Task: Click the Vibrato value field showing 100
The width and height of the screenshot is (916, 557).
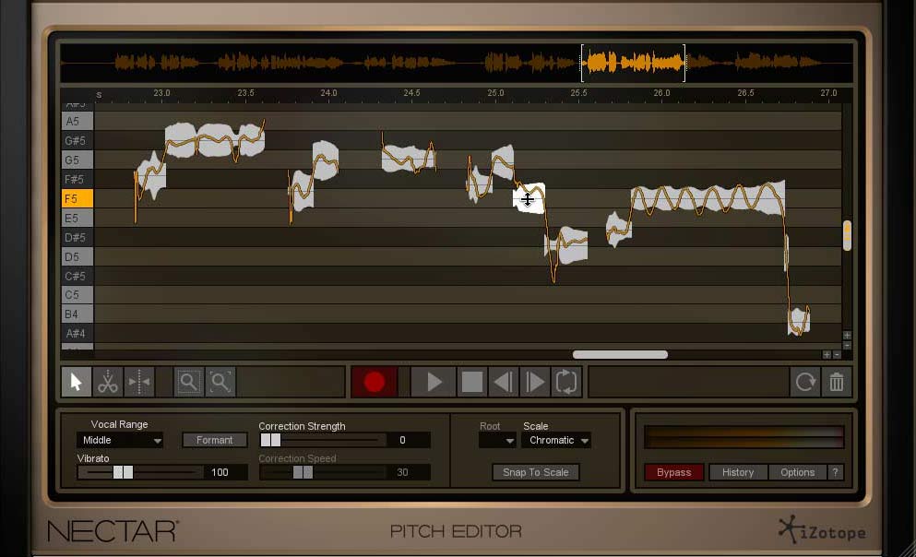Action: 225,472
